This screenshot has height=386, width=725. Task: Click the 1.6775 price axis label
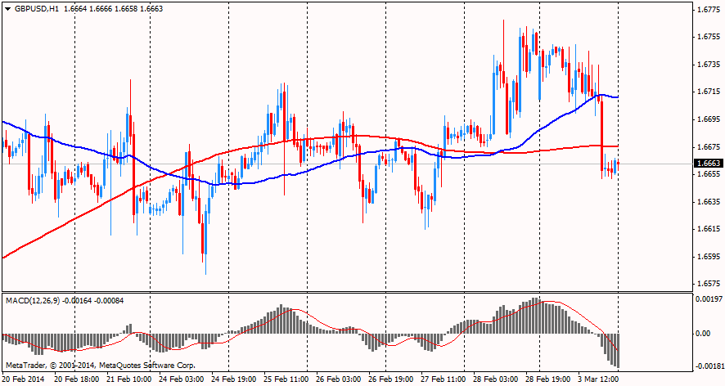click(708, 10)
